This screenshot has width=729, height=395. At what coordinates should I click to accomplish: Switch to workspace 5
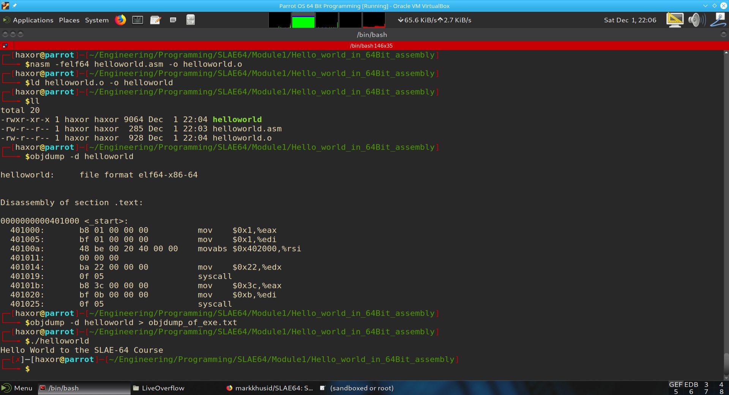[x=676, y=392]
